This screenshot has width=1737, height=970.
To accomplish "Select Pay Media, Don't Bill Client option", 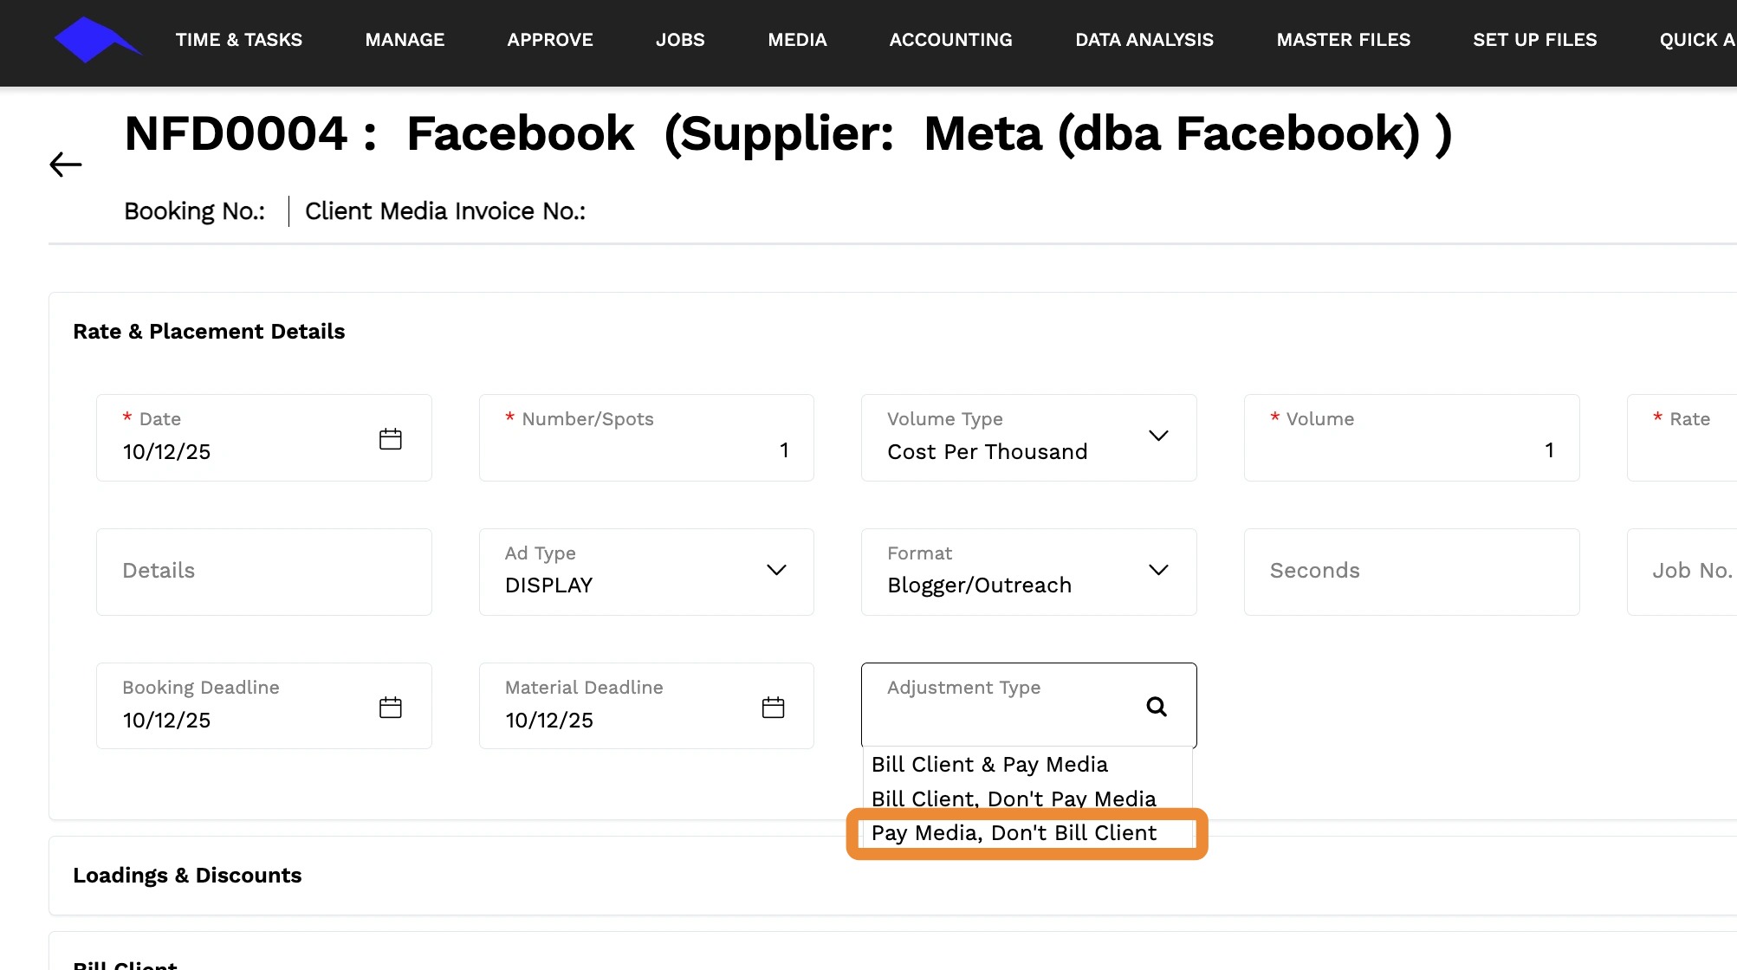I will click(1014, 833).
